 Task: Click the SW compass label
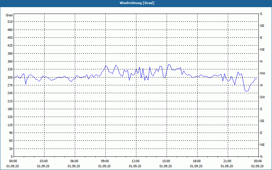point(262,97)
